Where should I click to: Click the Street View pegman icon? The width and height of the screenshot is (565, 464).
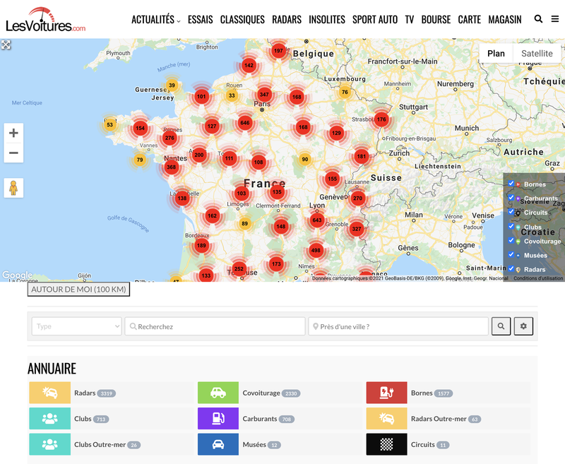click(x=13, y=188)
